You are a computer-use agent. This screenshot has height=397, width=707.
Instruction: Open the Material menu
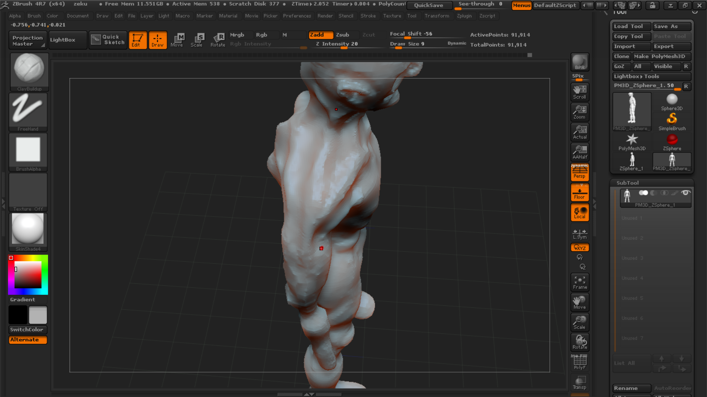pyautogui.click(x=228, y=16)
